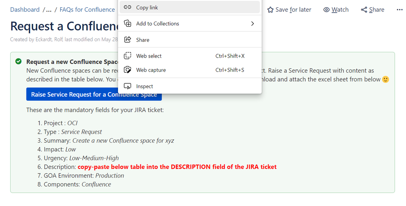Click the Created by Eckardt, Rolf byline
This screenshot has width=406, height=206.
point(64,39)
